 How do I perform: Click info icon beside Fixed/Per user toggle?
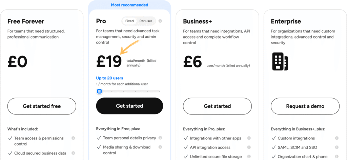click(x=160, y=21)
